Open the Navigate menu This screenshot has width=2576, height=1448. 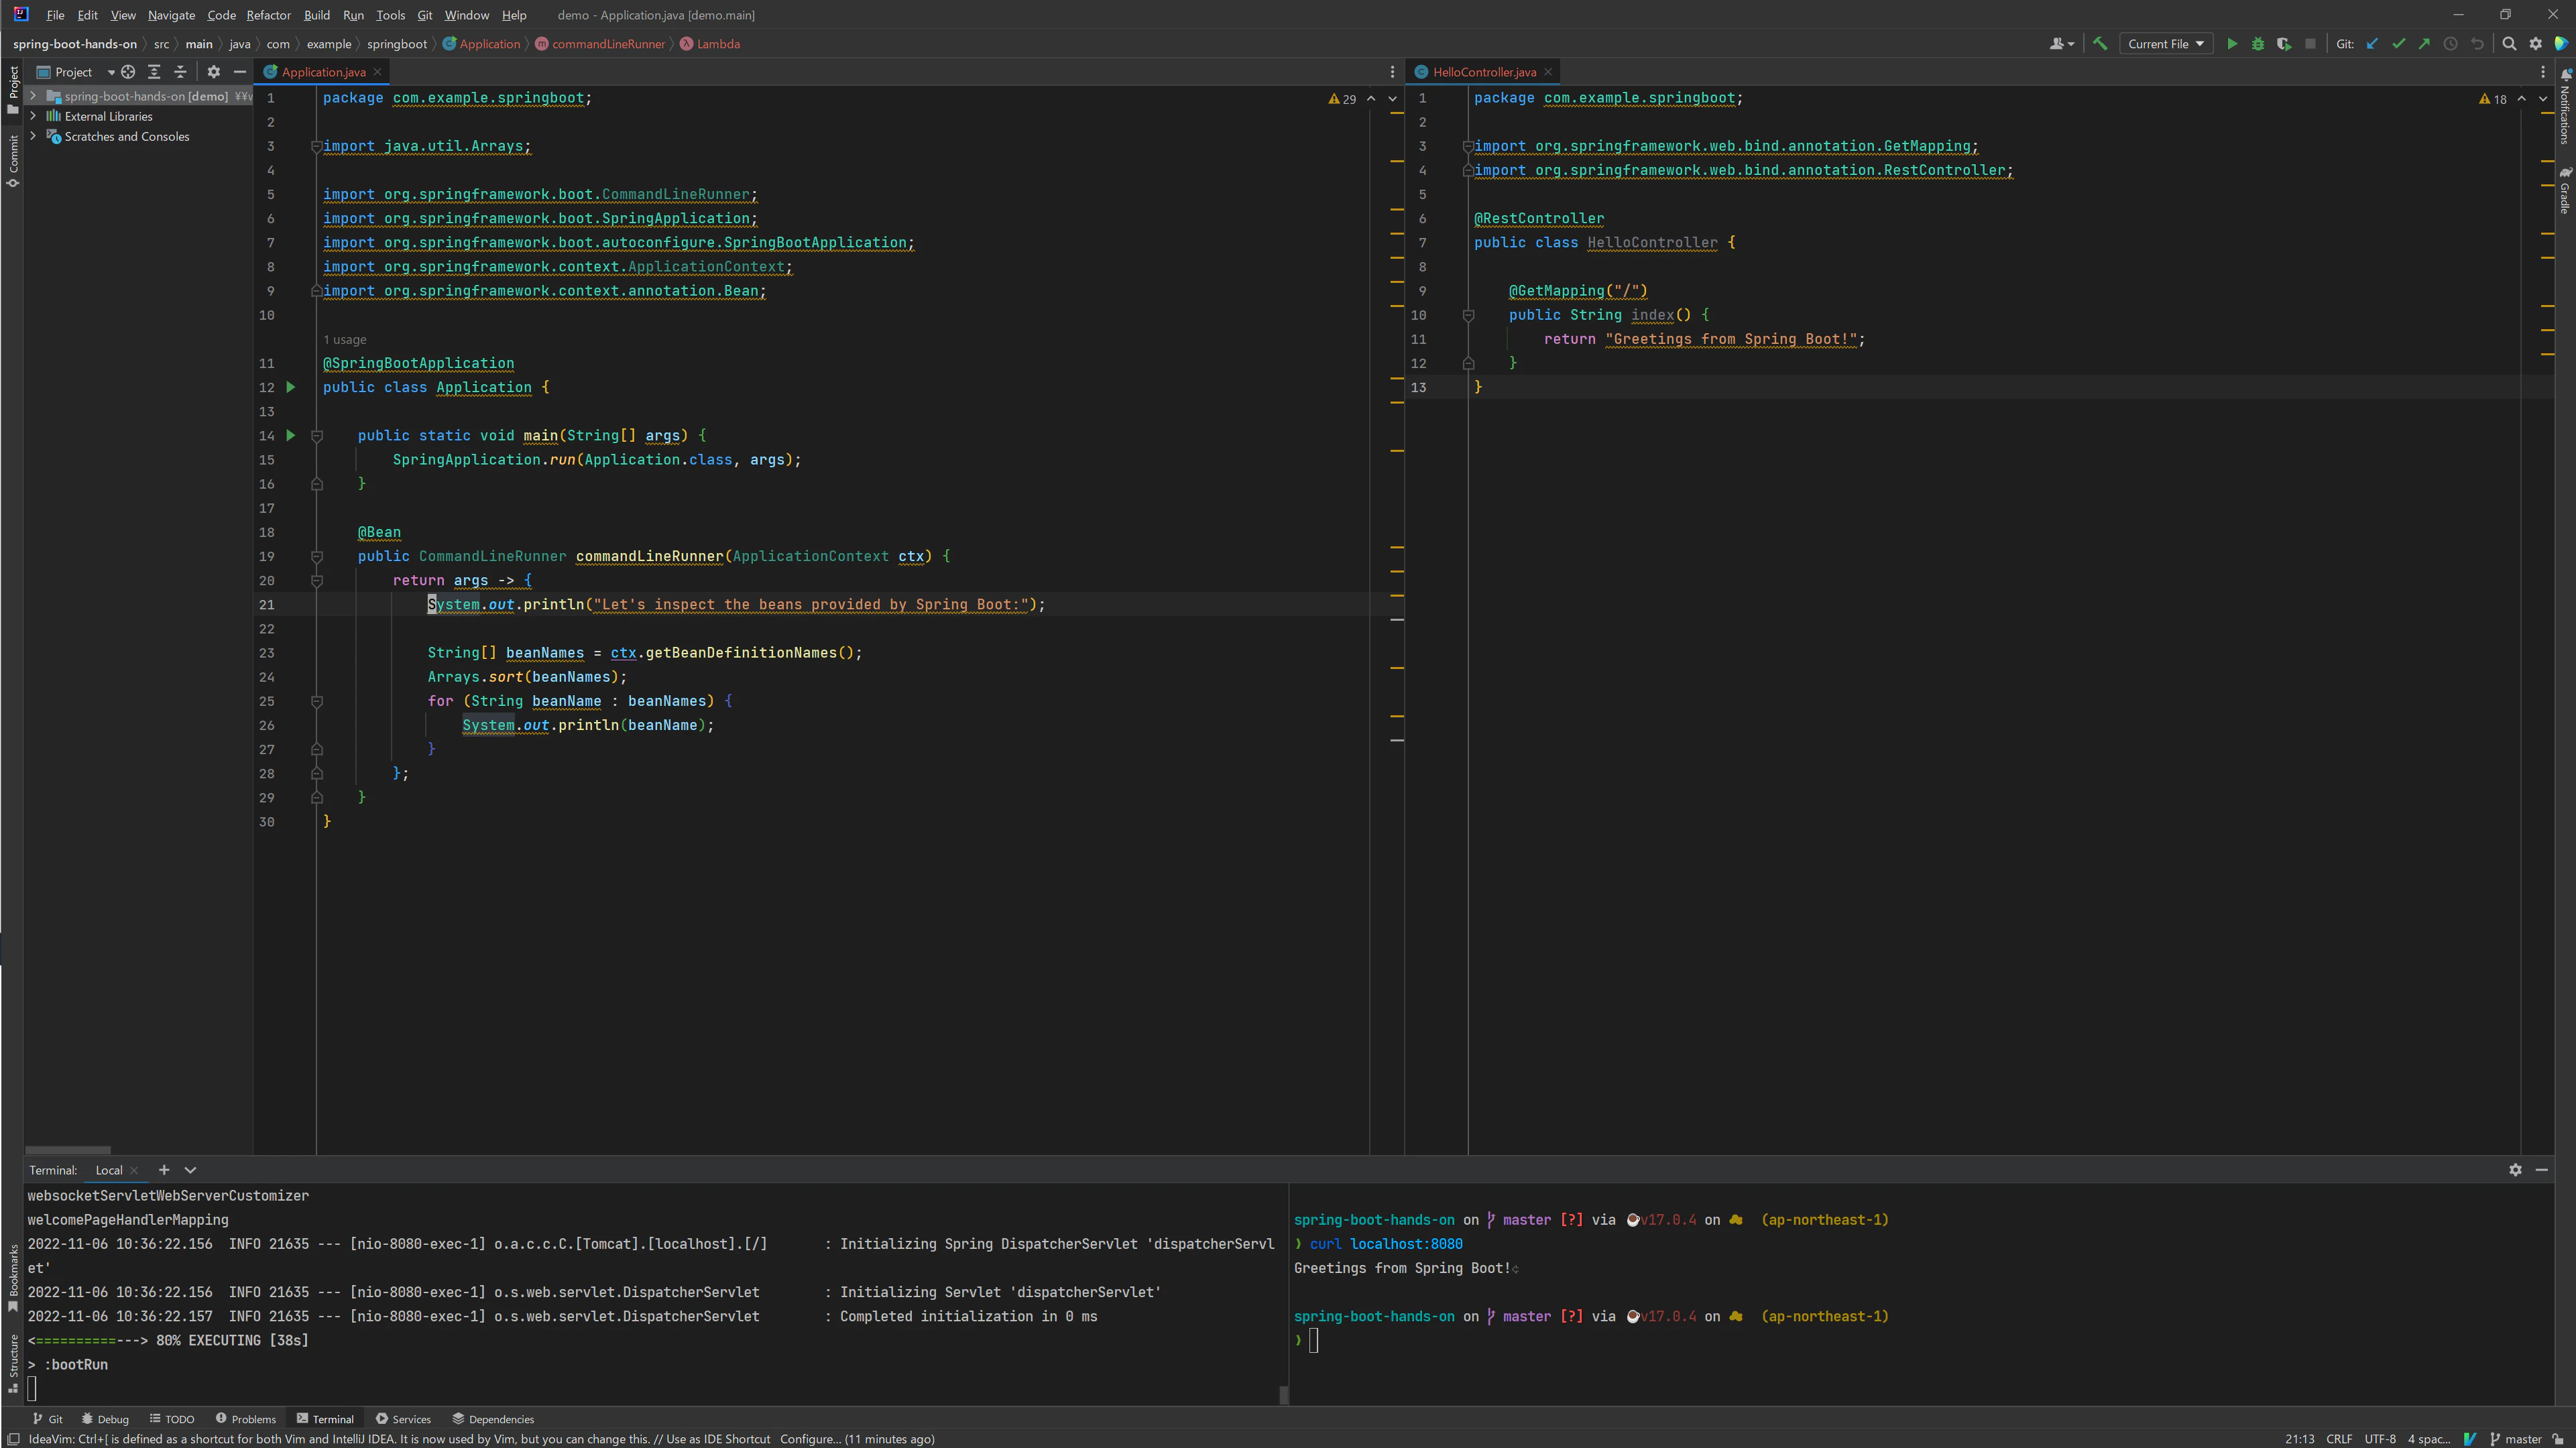[171, 15]
